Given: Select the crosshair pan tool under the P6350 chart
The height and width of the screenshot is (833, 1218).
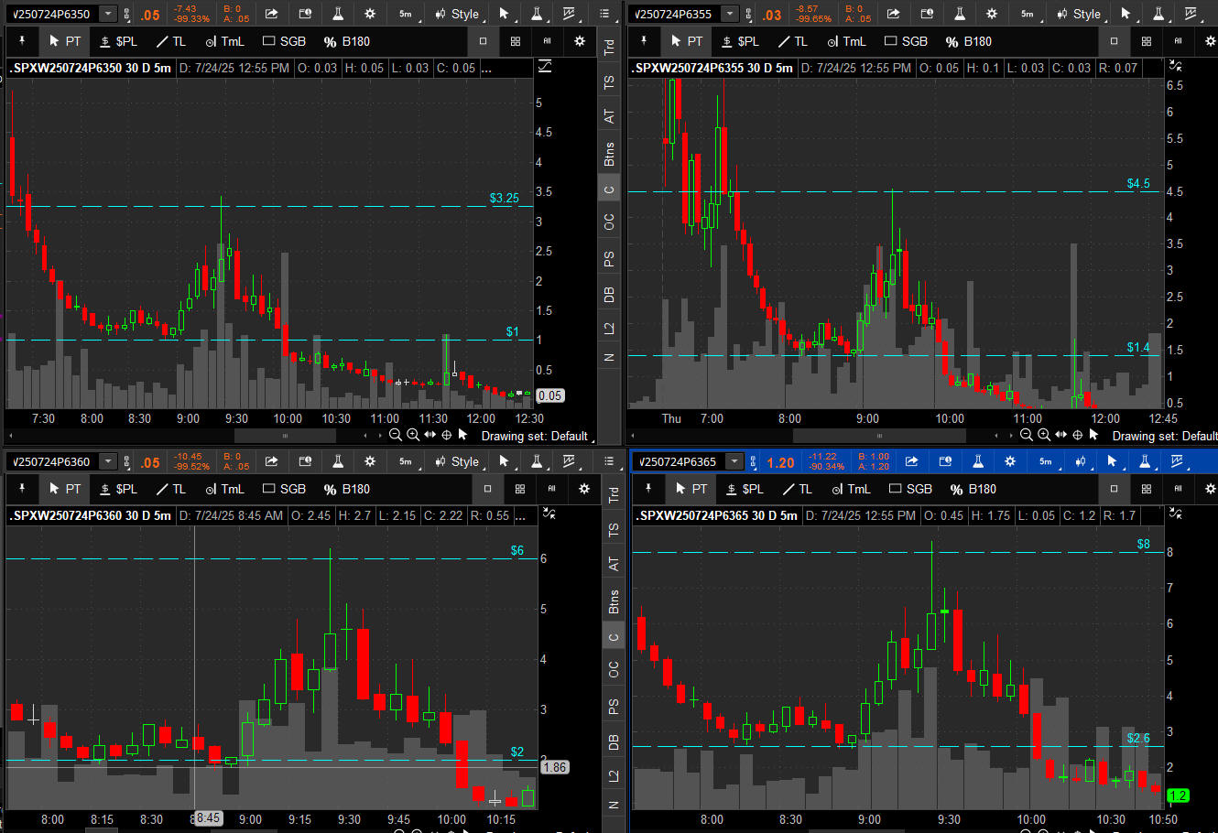Looking at the screenshot, I should [x=447, y=435].
